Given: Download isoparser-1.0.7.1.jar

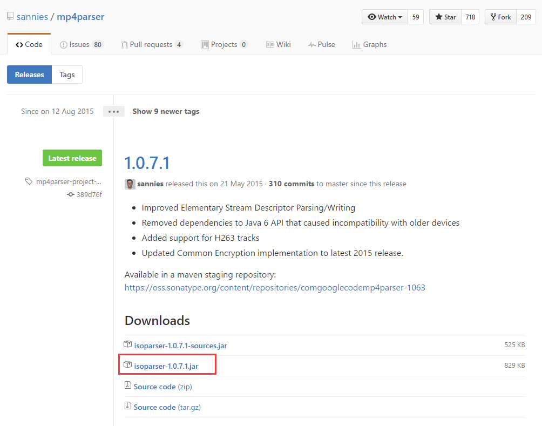Looking at the screenshot, I should [x=166, y=366].
